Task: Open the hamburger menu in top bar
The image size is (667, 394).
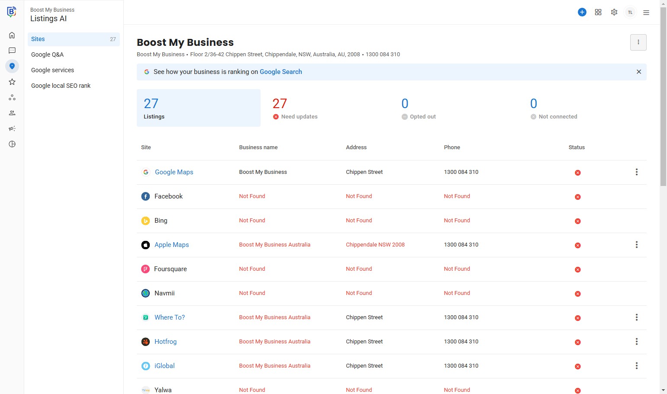Action: (646, 13)
